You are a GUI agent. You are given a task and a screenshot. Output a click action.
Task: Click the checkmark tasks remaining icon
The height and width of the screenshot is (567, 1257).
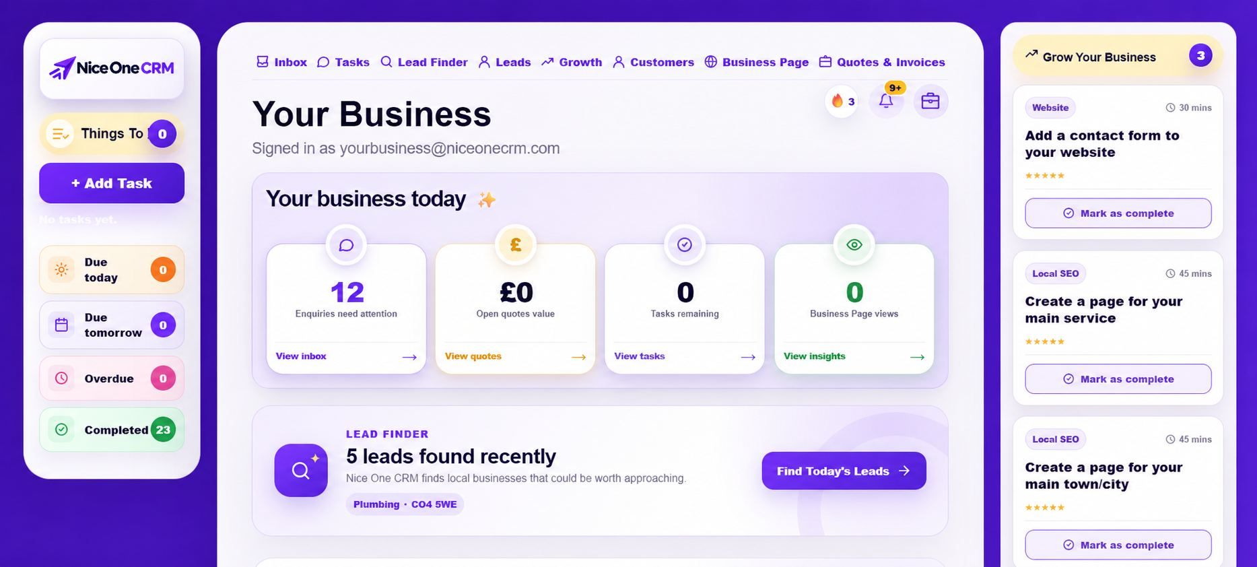pos(685,245)
